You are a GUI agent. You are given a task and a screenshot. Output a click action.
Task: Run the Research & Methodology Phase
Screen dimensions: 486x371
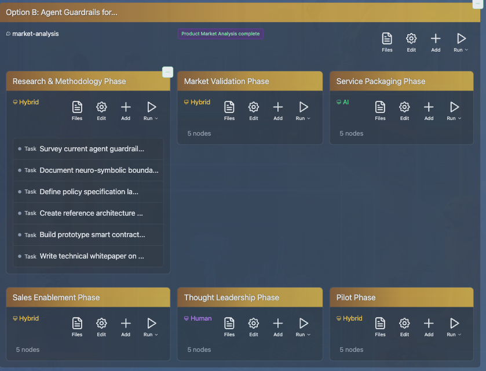[x=151, y=111]
